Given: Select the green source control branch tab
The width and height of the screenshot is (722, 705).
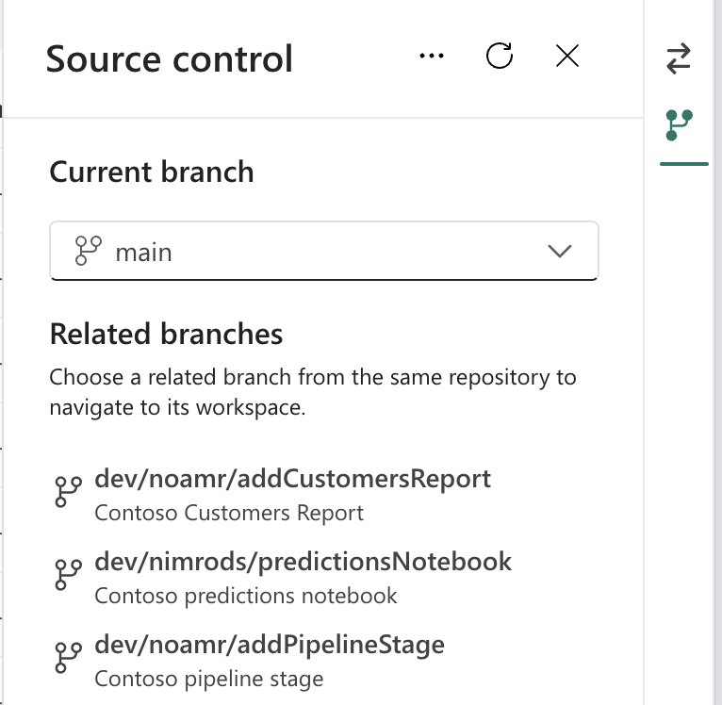Looking at the screenshot, I should 680,124.
